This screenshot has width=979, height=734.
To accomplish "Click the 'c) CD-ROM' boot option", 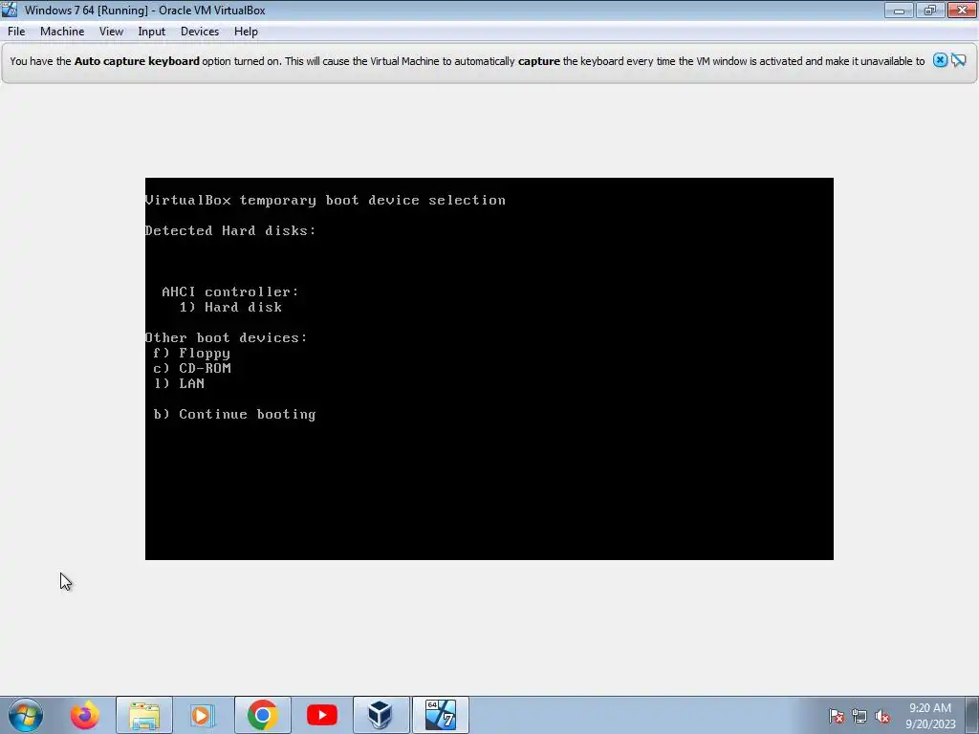I will [x=191, y=368].
